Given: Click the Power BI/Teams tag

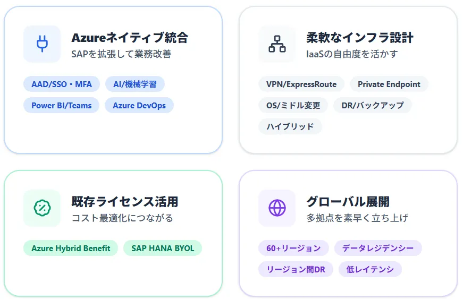Looking at the screenshot, I should click(62, 106).
